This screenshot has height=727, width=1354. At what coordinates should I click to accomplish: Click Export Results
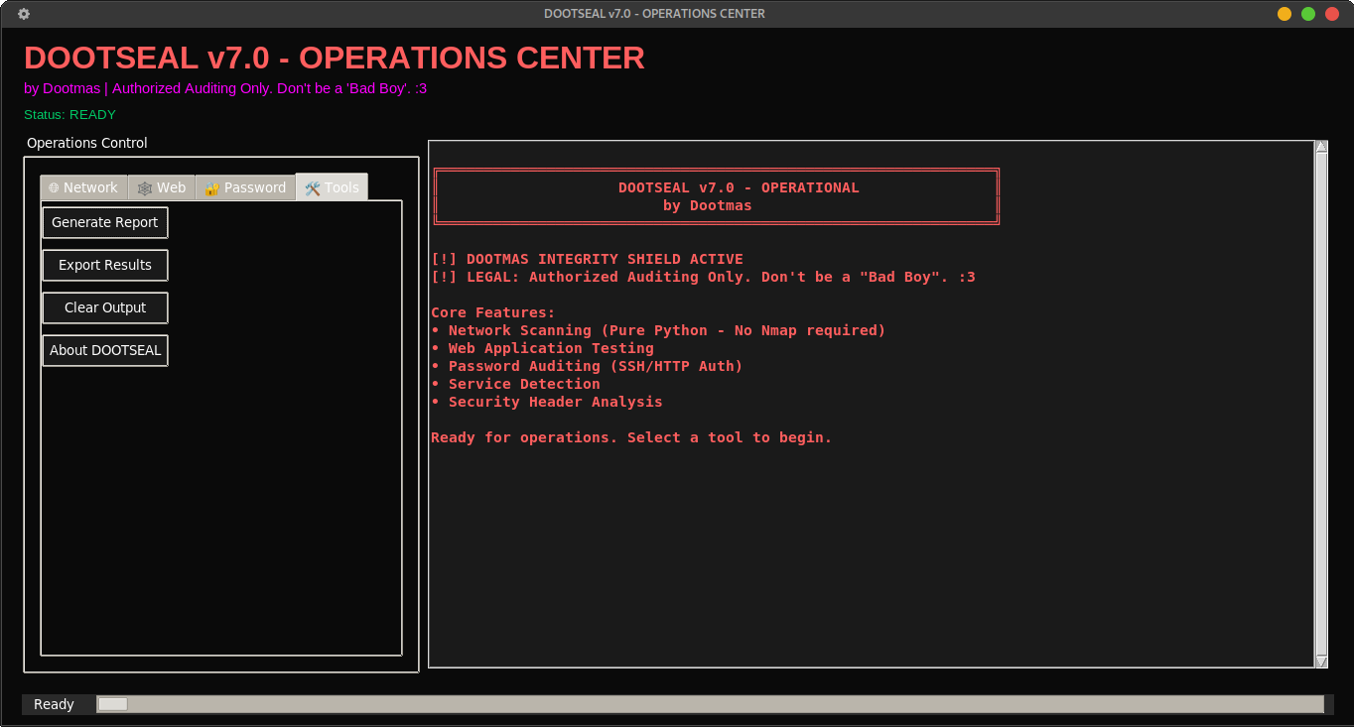pos(104,265)
